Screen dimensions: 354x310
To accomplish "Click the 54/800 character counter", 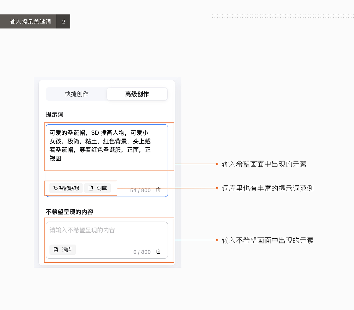I will pyautogui.click(x=140, y=190).
